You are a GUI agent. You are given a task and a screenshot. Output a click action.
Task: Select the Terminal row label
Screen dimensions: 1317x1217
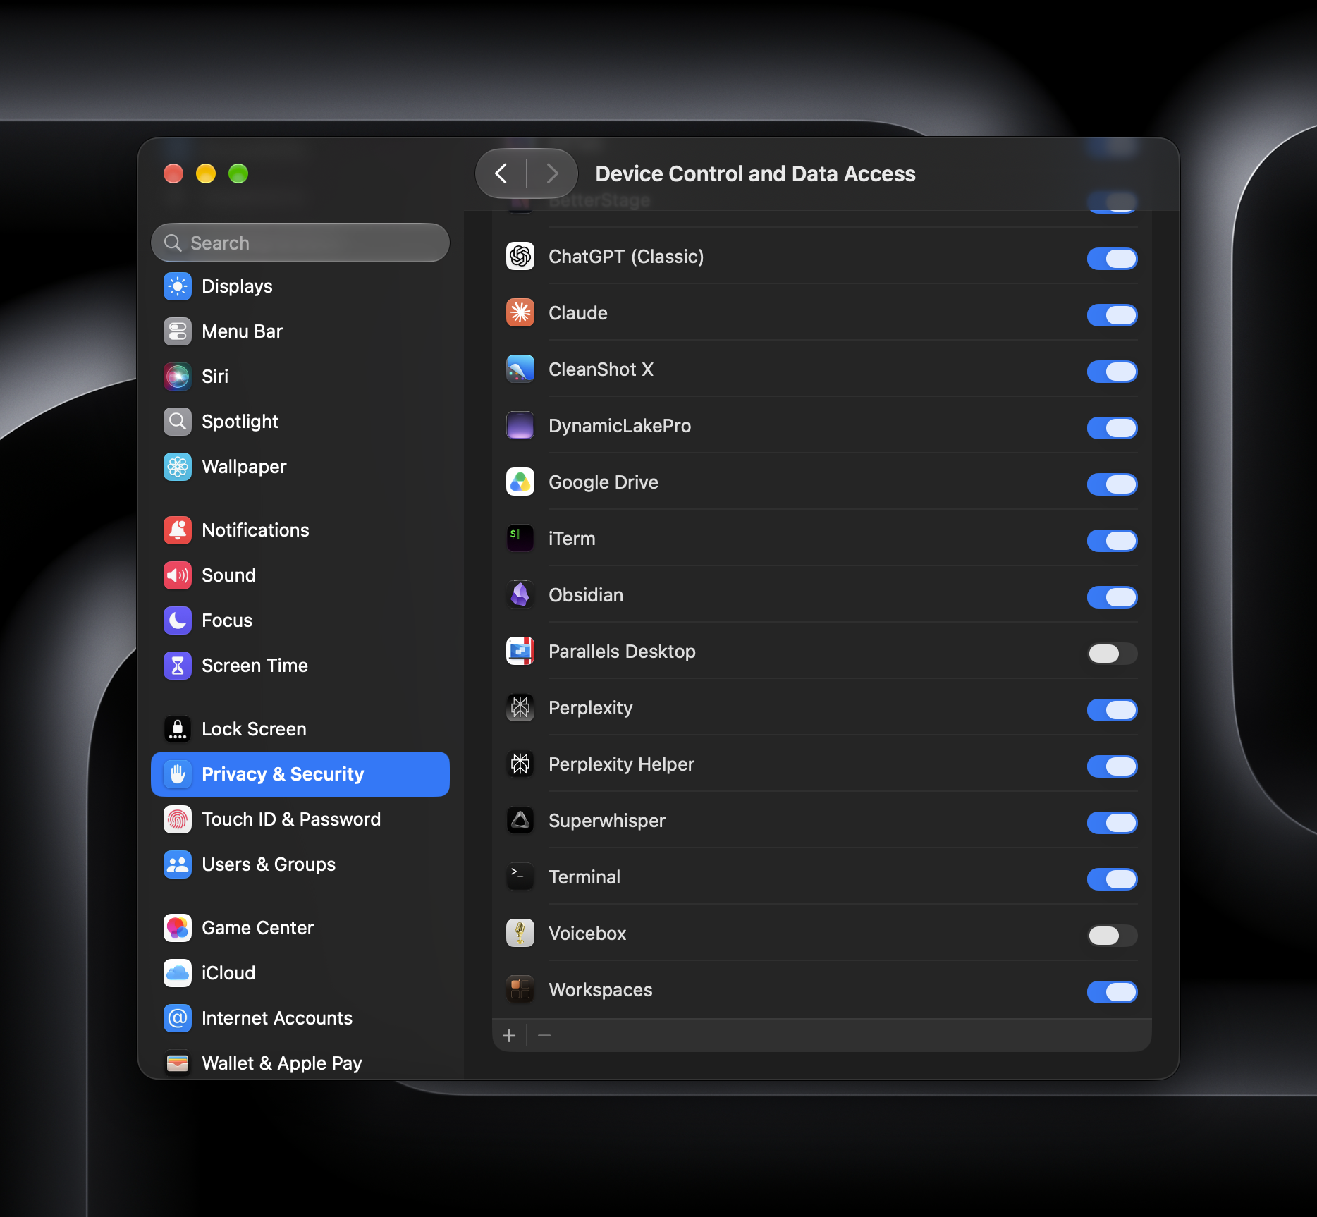click(584, 877)
